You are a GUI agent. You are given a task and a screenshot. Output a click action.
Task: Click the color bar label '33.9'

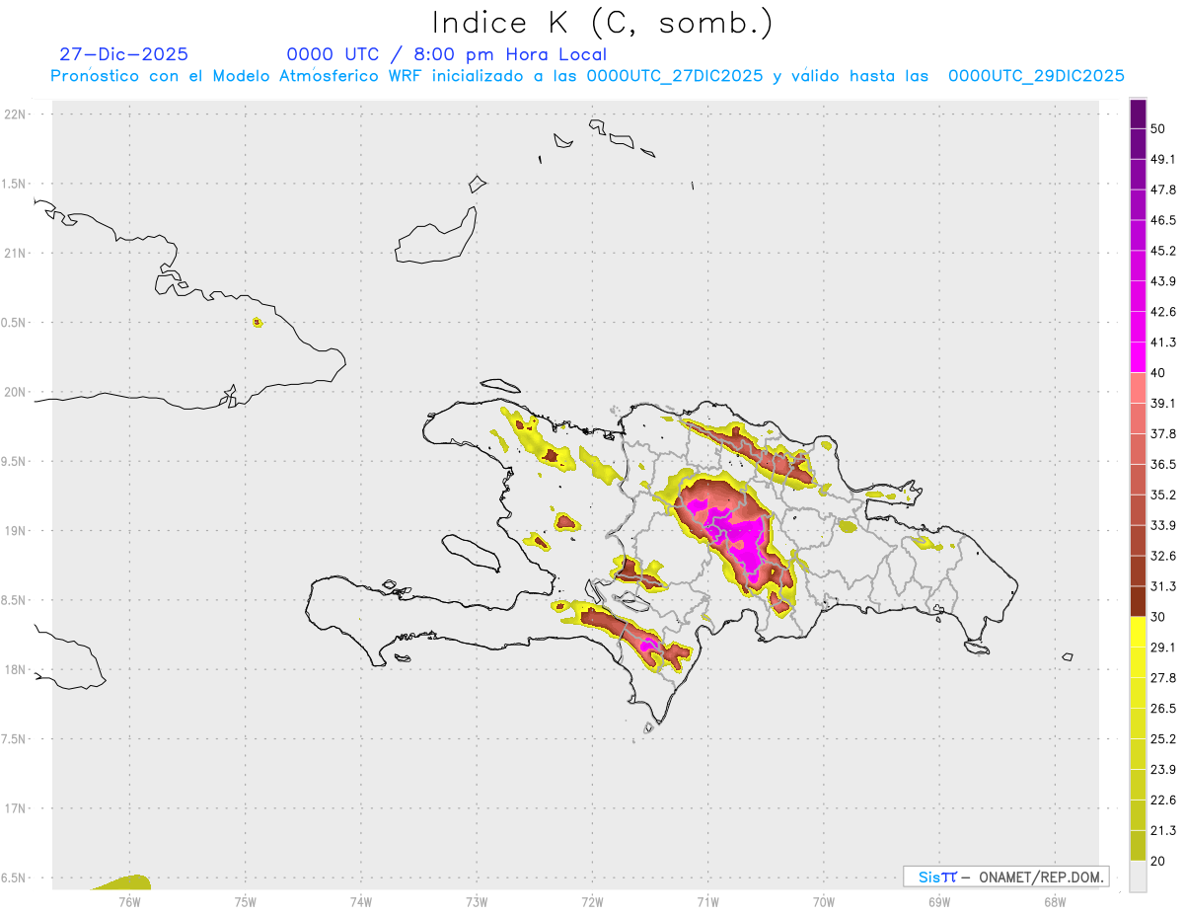click(1163, 525)
